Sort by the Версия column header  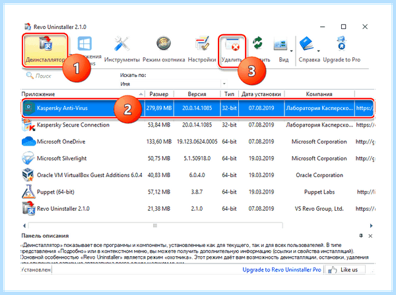point(197,94)
